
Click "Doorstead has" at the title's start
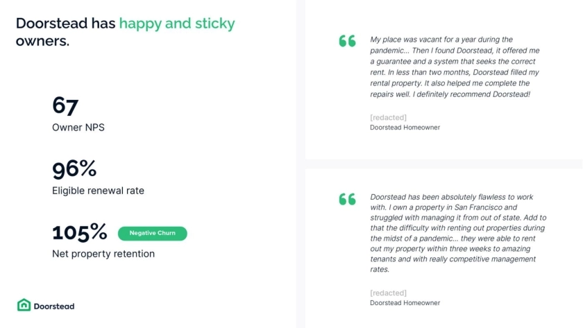(65, 24)
